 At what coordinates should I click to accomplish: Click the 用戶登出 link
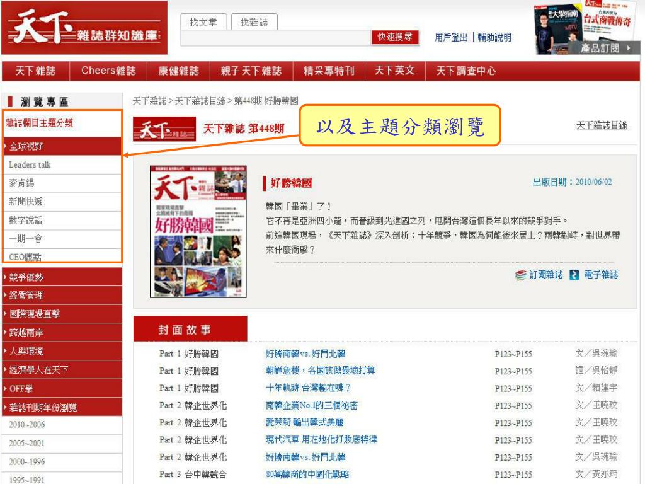pyautogui.click(x=451, y=37)
